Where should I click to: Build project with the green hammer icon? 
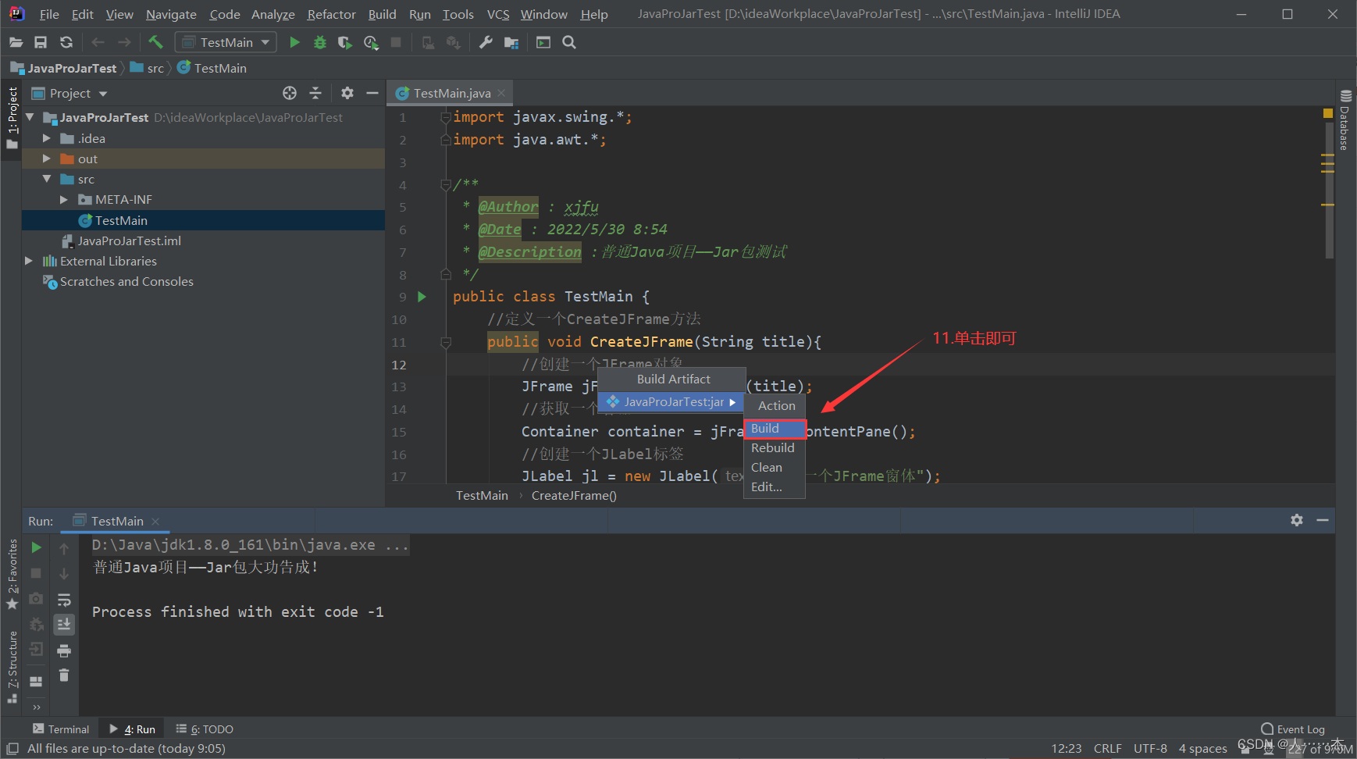155,42
